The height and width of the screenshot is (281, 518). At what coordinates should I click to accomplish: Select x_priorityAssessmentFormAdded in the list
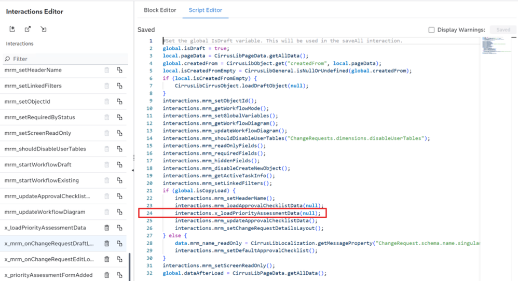pyautogui.click(x=49, y=275)
